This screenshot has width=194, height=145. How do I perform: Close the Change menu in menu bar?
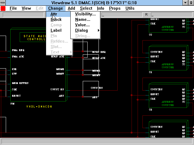tap(55, 8)
